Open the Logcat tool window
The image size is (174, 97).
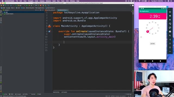(x=18, y=94)
